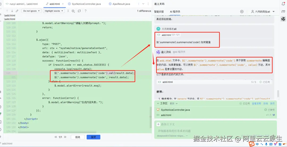Open the Do not ignore dropdown

31,11
